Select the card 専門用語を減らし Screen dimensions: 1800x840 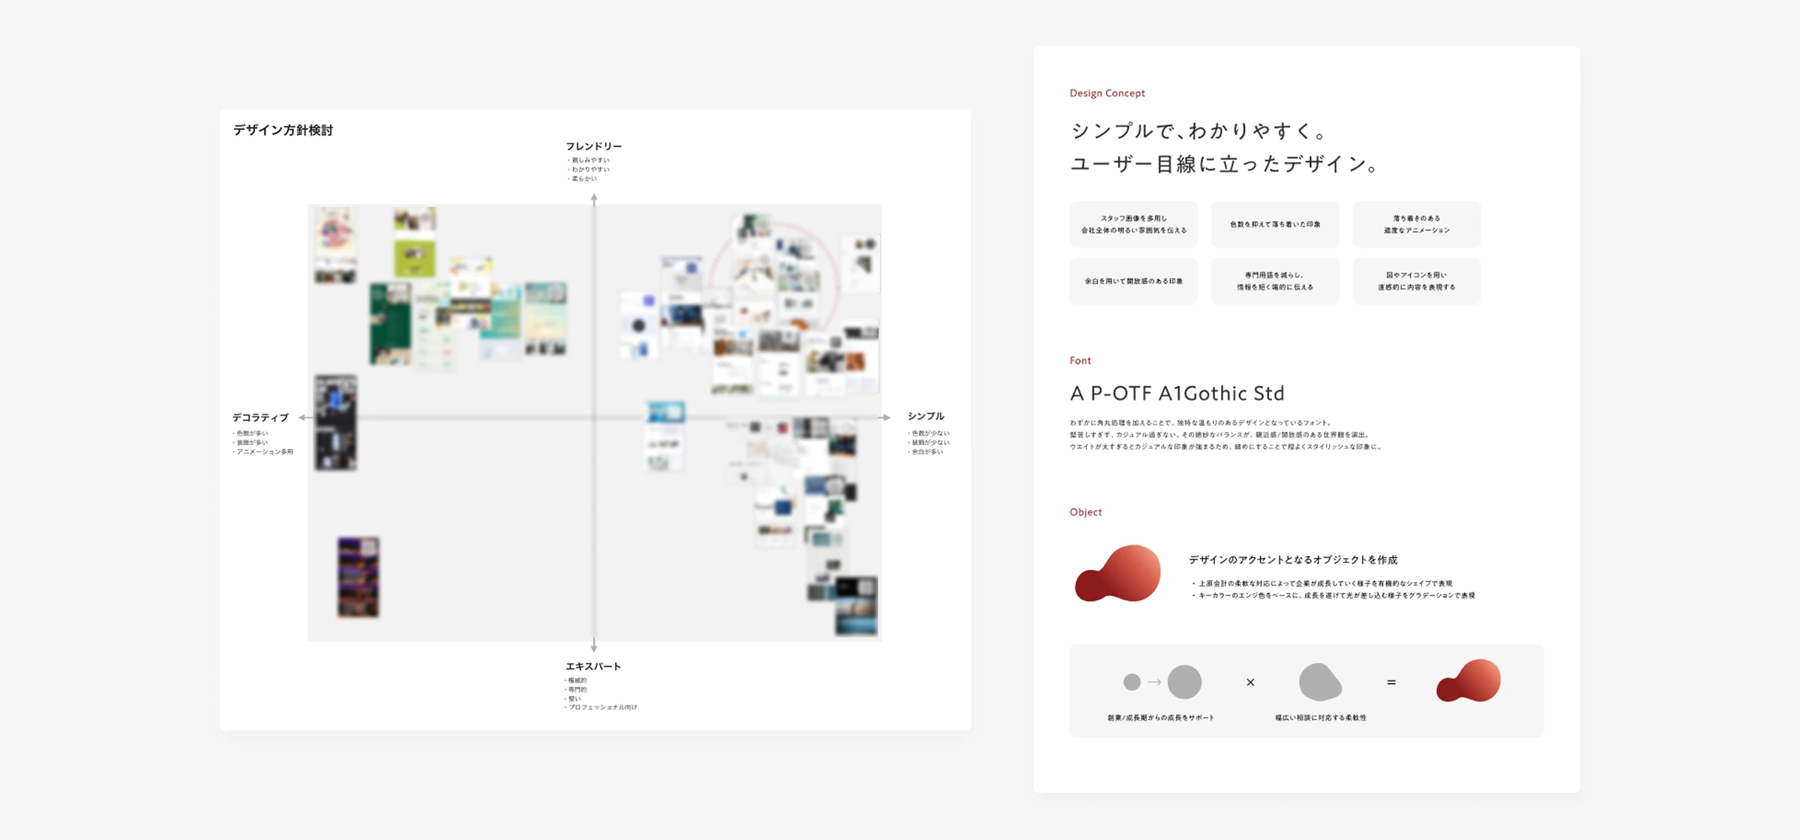coord(1274,281)
